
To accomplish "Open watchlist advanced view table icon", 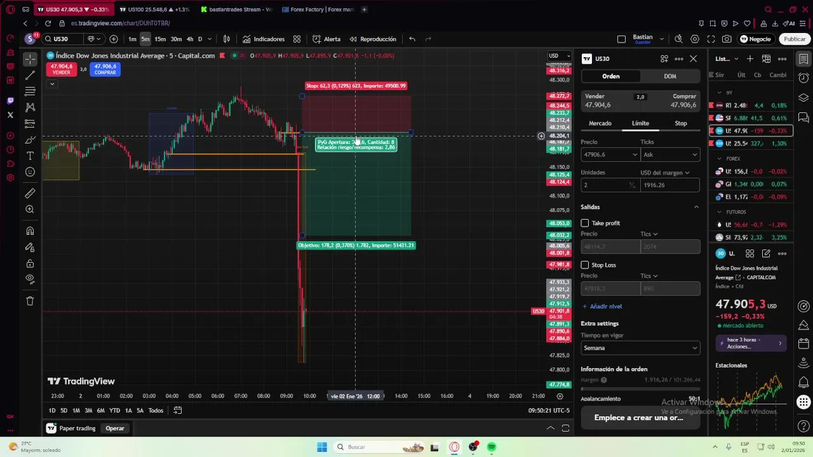I will [766, 59].
